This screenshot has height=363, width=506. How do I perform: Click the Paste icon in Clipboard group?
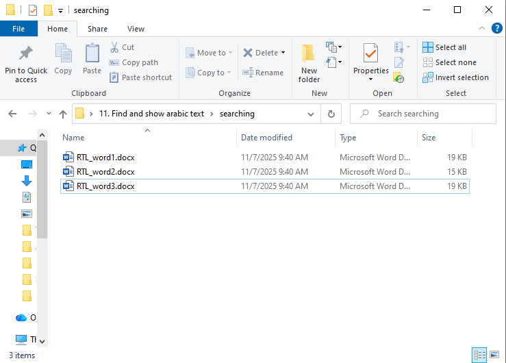[x=92, y=53]
